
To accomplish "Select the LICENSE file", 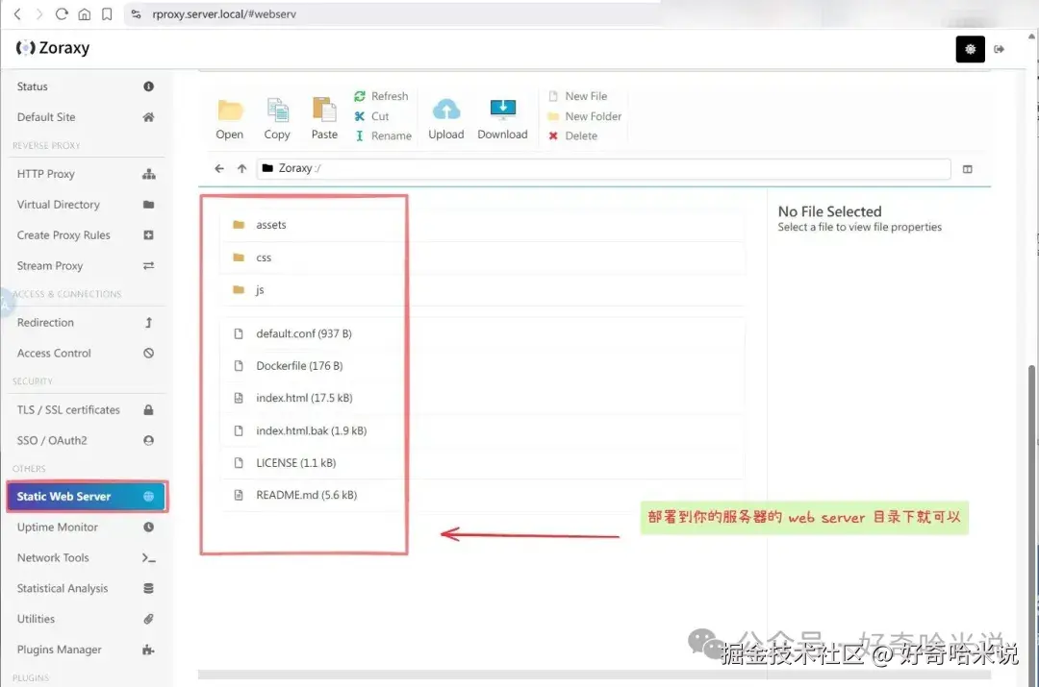I will click(x=482, y=463).
